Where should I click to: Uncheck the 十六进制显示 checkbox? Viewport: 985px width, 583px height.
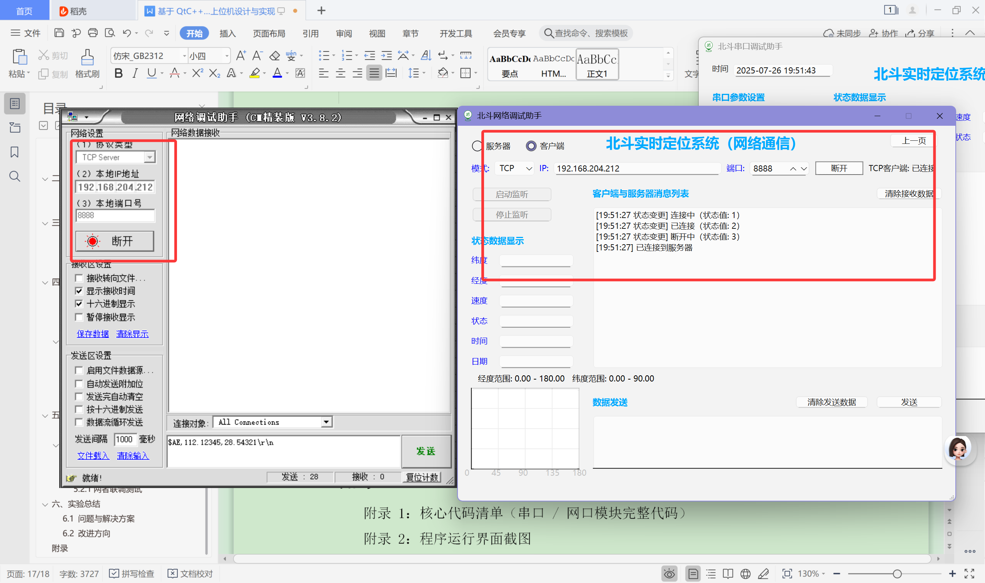point(79,304)
